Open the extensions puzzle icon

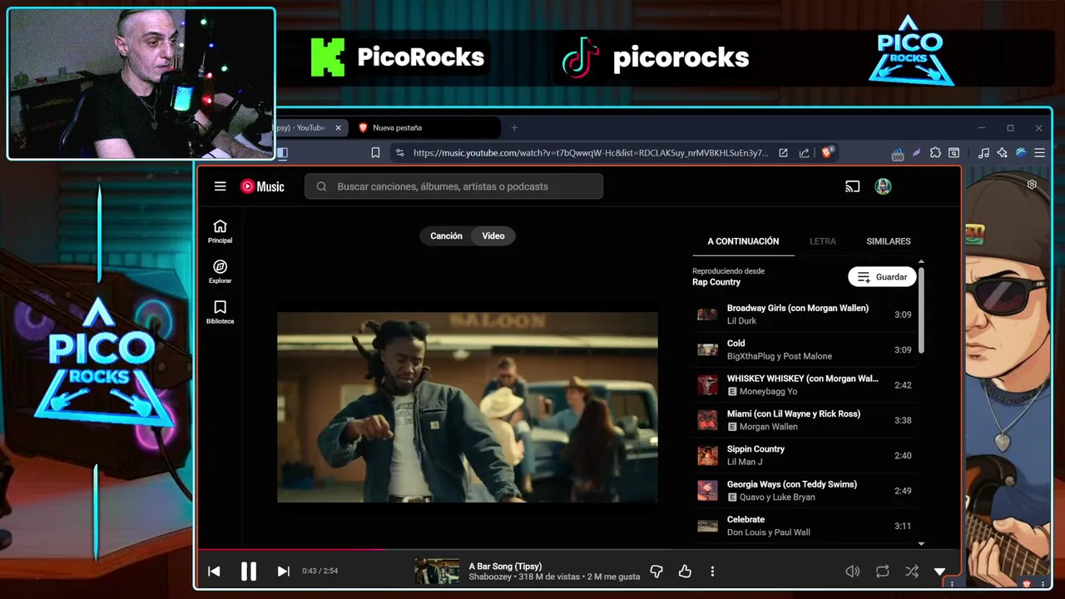pyautogui.click(x=935, y=153)
